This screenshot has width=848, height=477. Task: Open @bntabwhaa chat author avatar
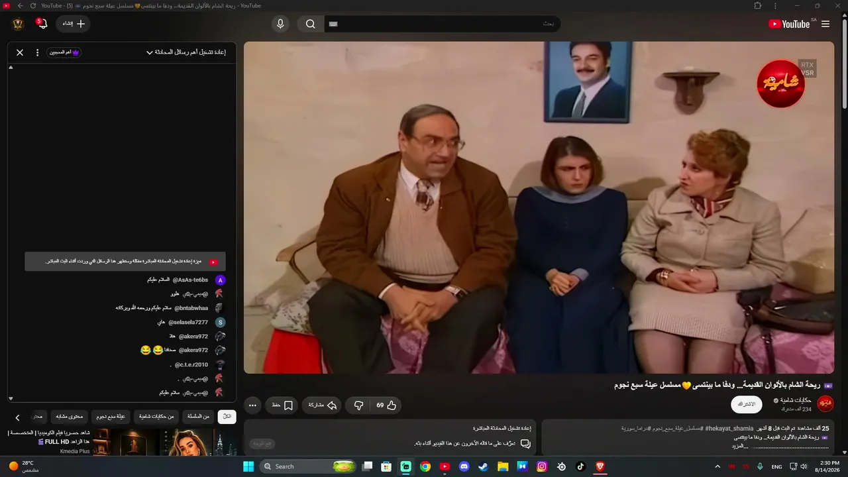219,308
